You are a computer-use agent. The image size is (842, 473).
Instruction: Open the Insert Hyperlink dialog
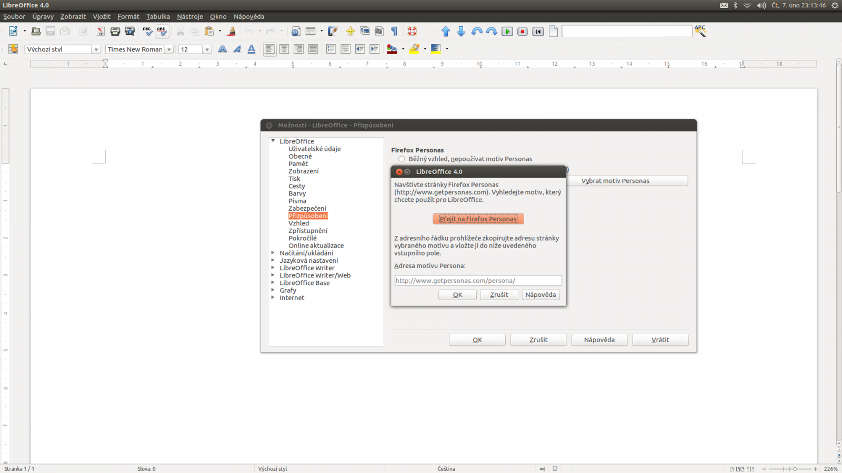pyautogui.click(x=296, y=31)
